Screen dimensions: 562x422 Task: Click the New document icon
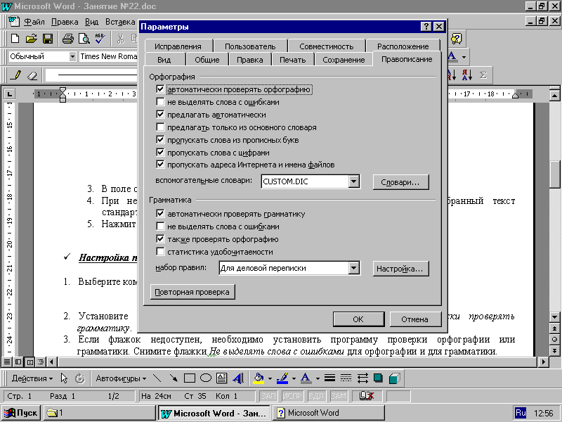pos(15,39)
